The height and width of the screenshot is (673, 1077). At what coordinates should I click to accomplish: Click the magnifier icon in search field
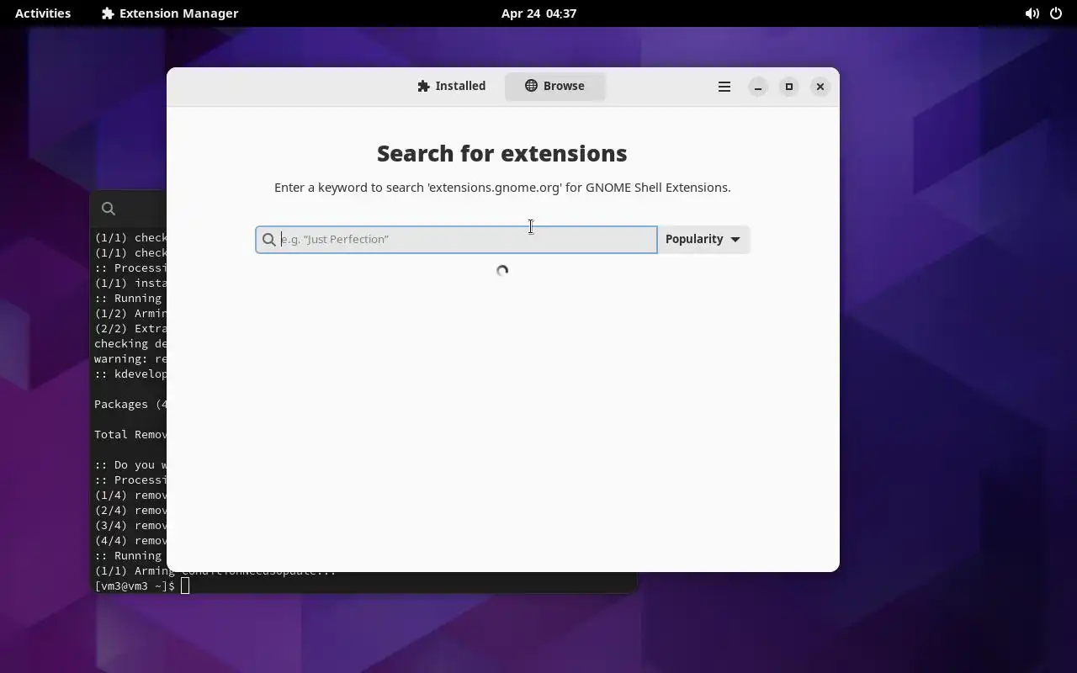point(269,240)
